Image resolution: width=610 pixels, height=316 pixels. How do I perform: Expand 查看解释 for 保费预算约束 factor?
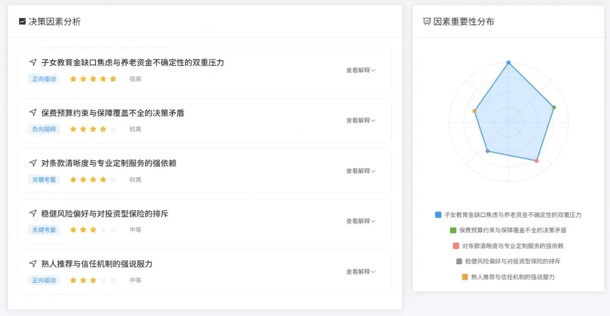(360, 121)
